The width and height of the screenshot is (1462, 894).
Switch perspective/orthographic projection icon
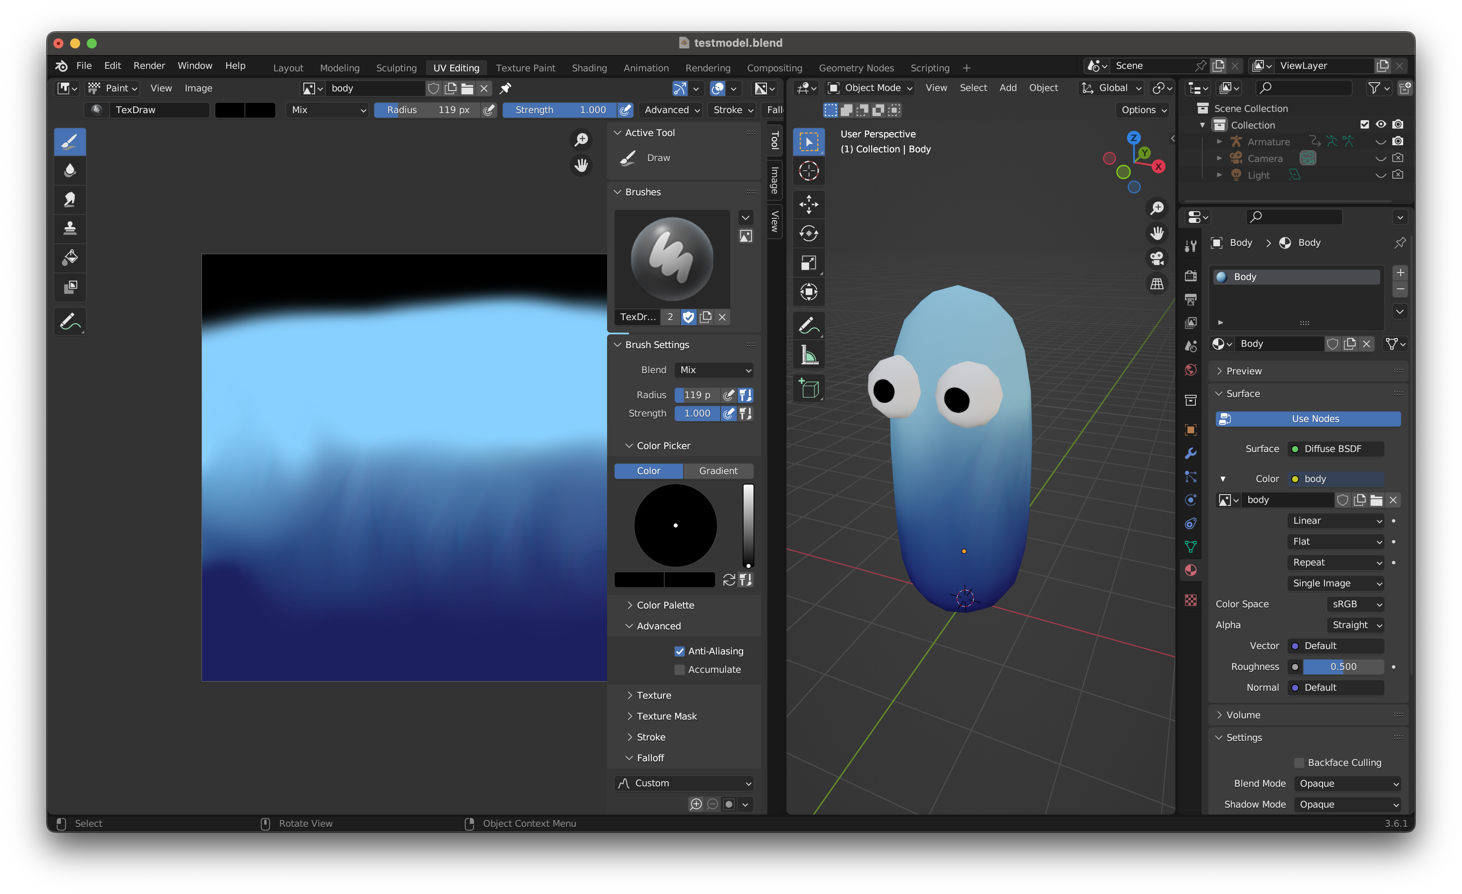pyautogui.click(x=1157, y=284)
